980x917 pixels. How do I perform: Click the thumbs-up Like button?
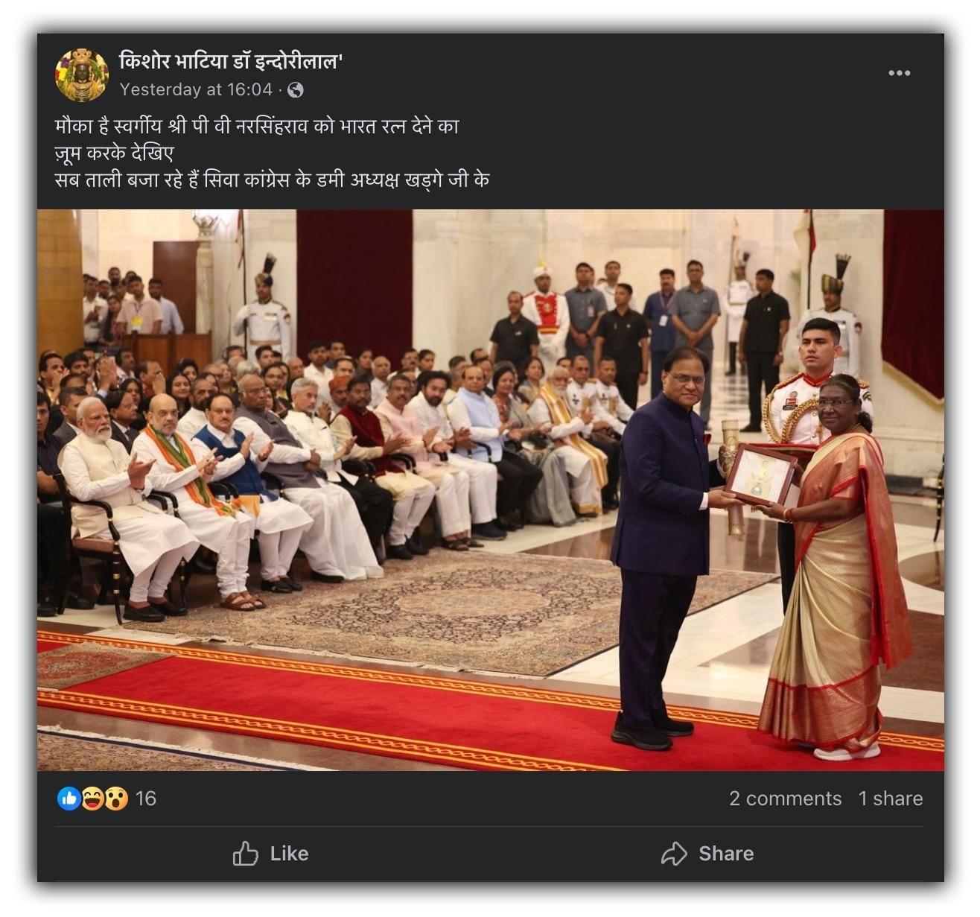pyautogui.click(x=270, y=854)
